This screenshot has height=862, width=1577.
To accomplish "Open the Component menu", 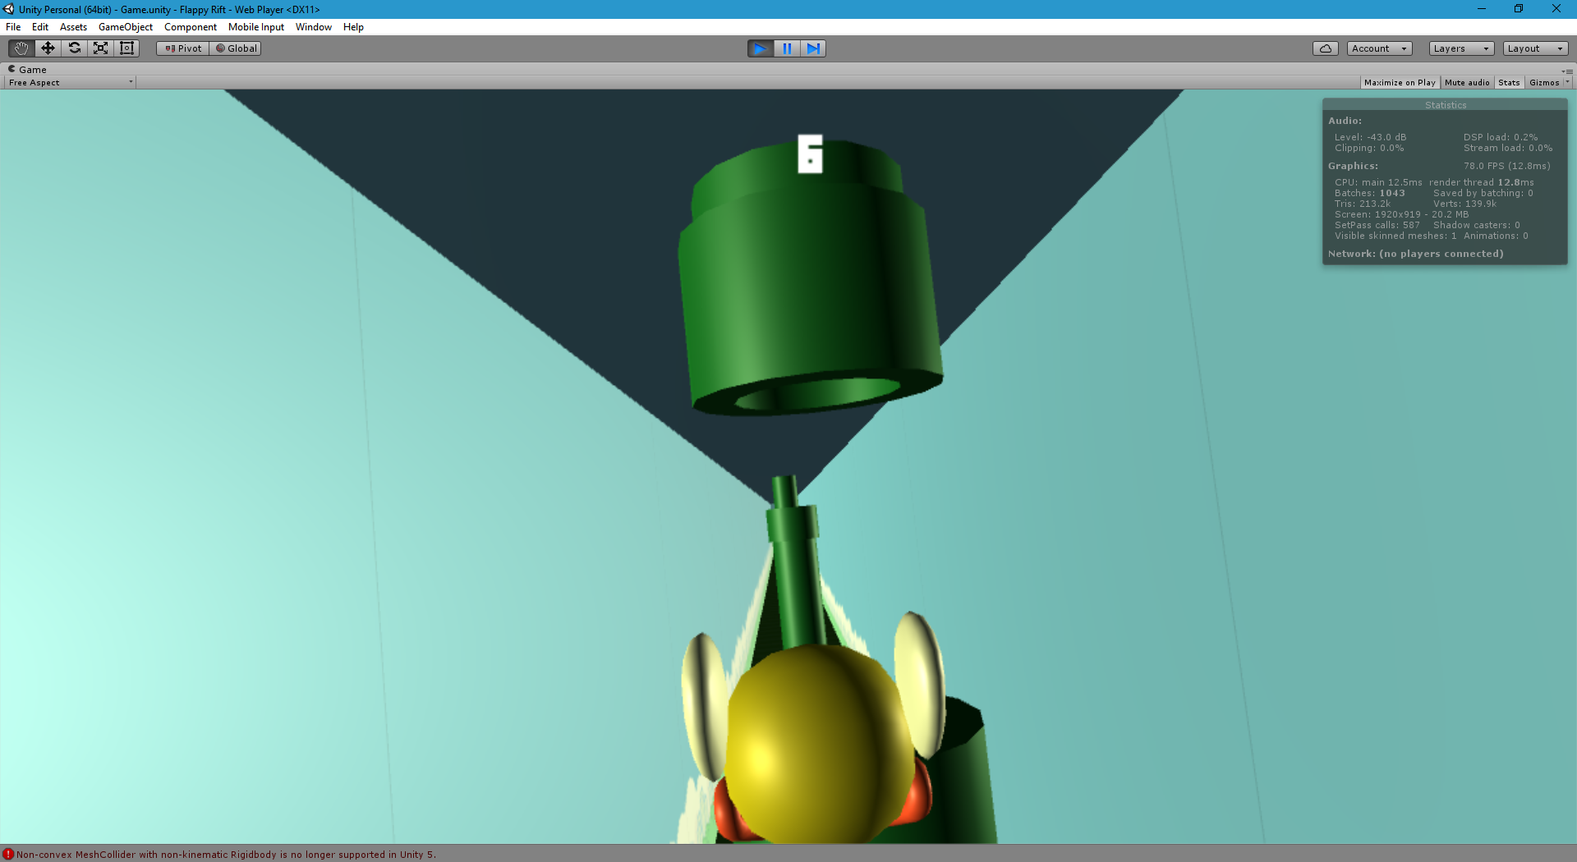I will click(x=191, y=27).
